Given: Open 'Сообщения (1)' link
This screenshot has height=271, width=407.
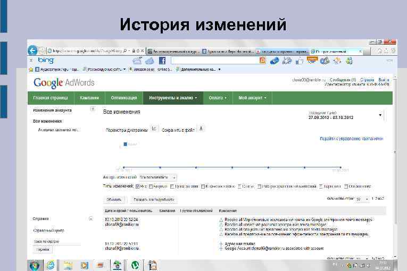Looking at the screenshot, I should [x=343, y=80].
